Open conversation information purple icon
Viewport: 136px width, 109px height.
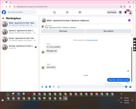click(x=129, y=20)
